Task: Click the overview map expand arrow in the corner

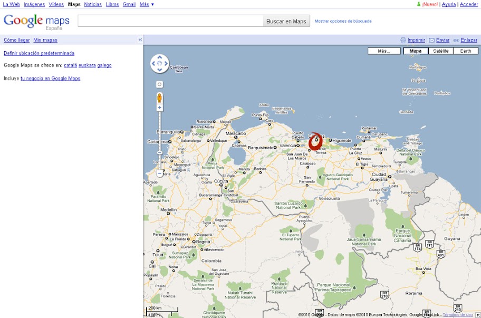Action: pyautogui.click(x=478, y=315)
